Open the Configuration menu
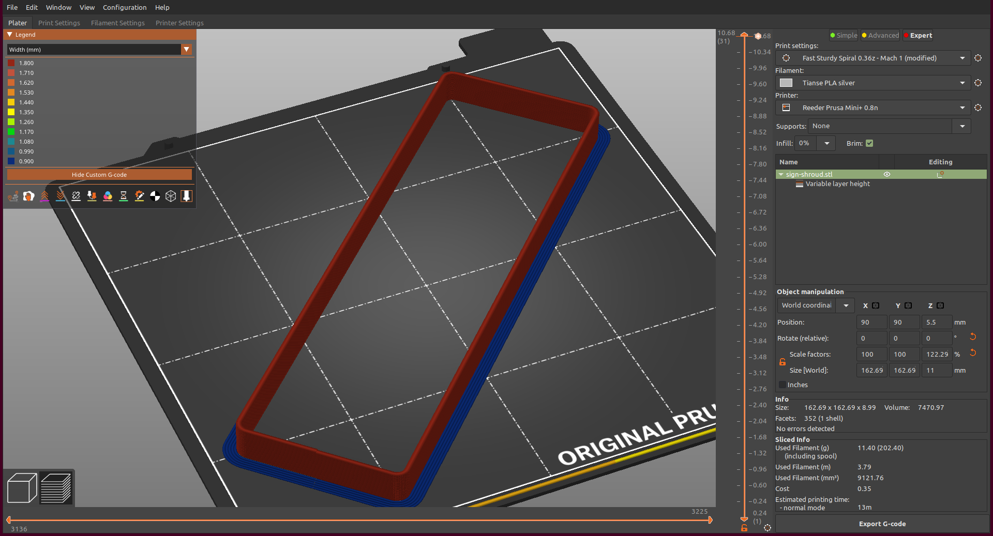 (124, 7)
